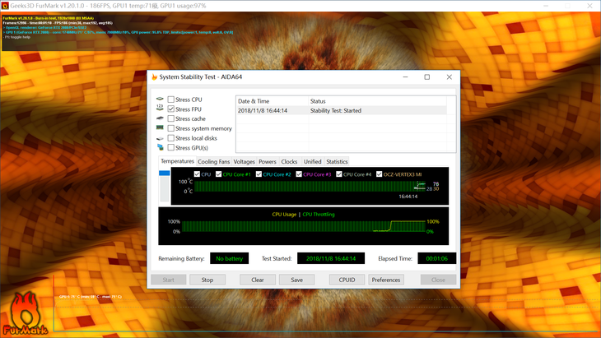This screenshot has width=601, height=338.
Task: Click the Stop button
Action: pos(207,280)
